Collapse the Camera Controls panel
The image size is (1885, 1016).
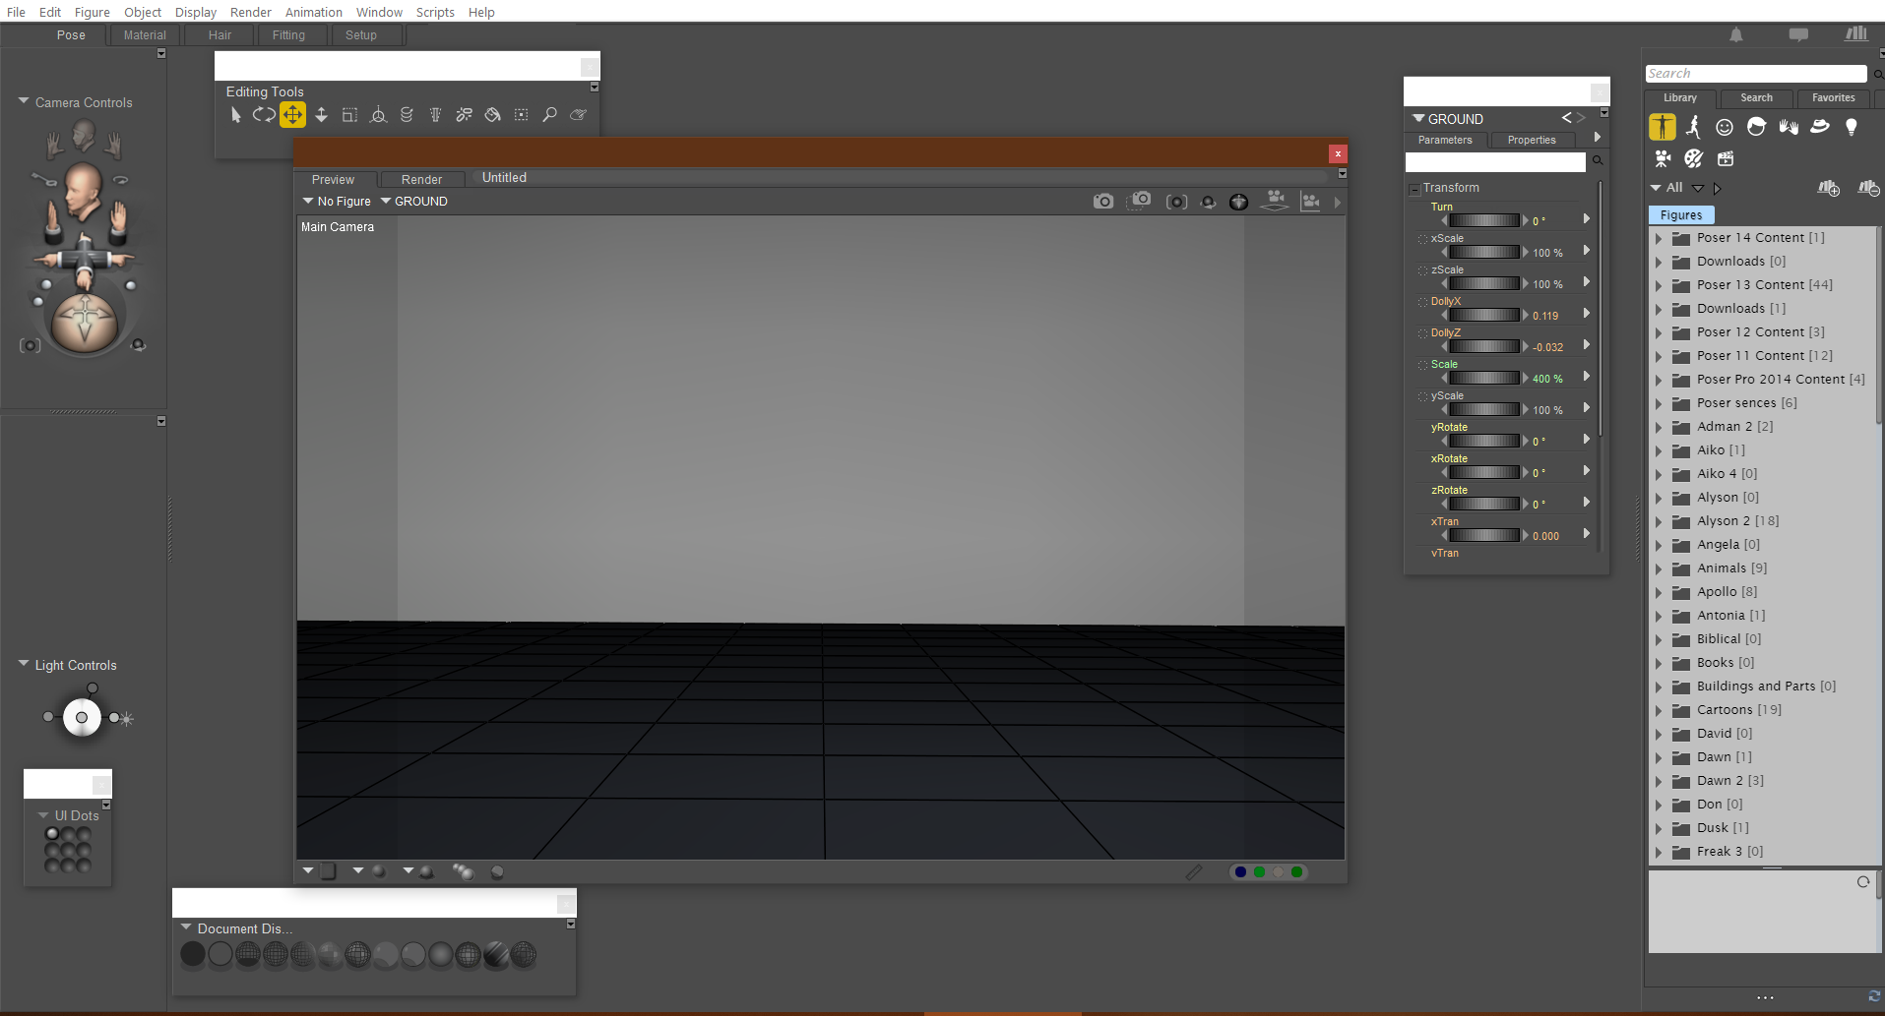tap(24, 101)
